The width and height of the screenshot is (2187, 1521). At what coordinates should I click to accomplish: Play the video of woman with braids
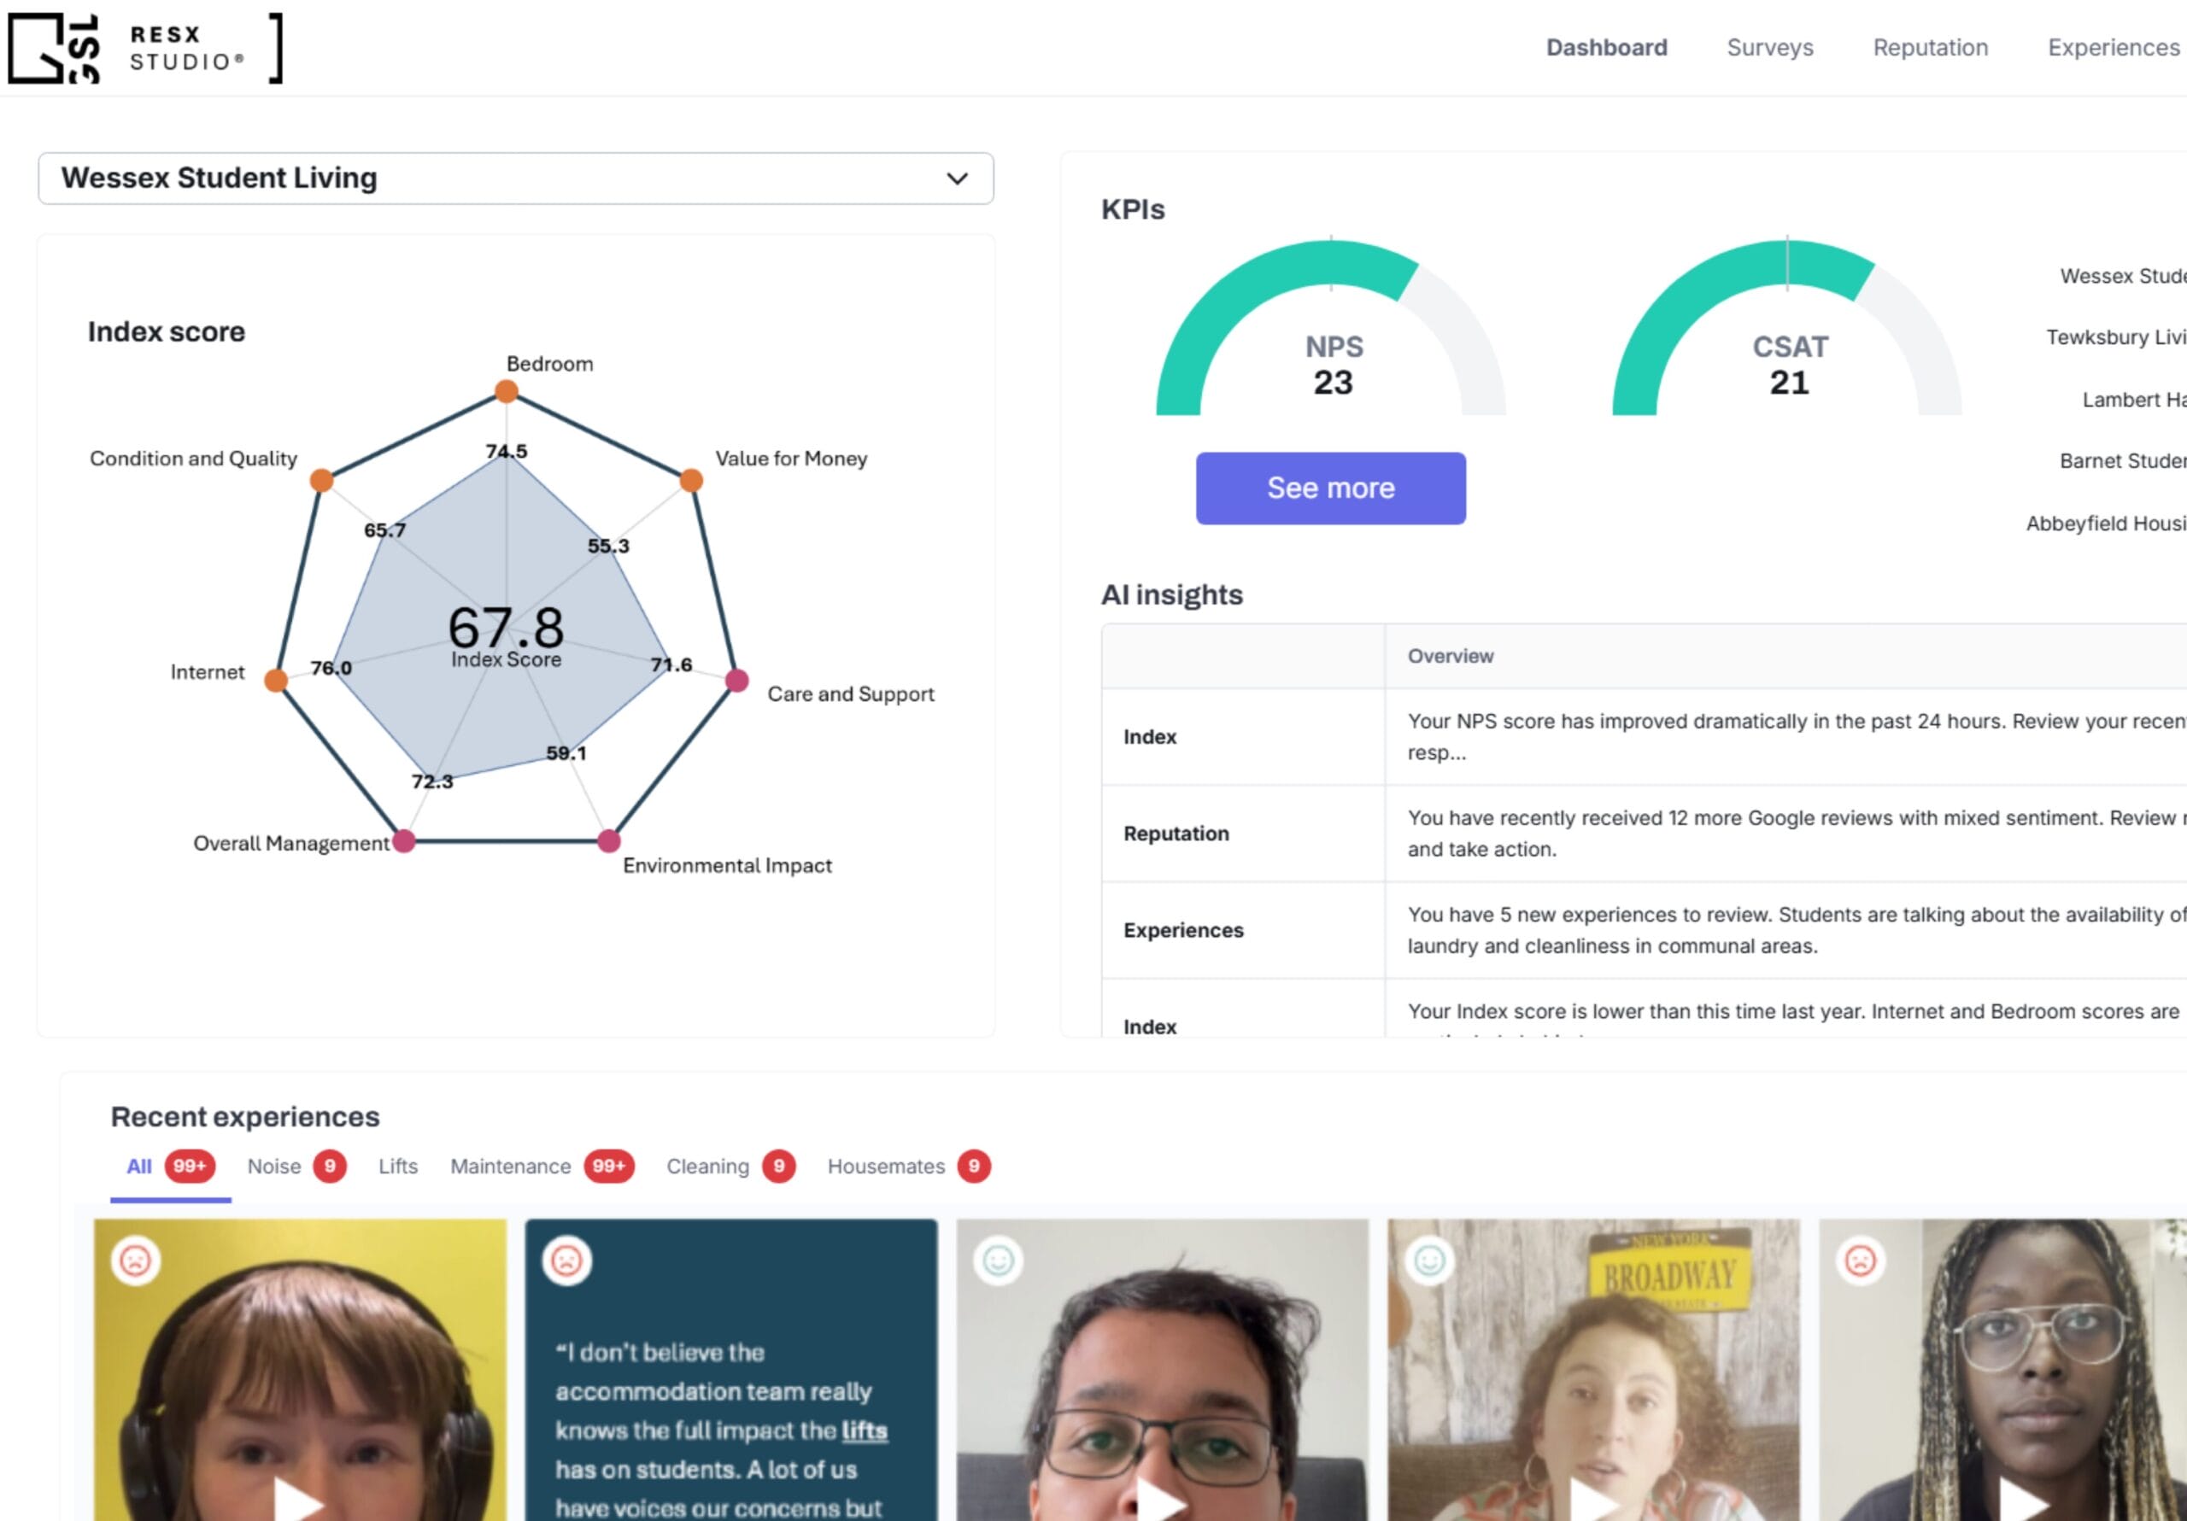[x=2023, y=1500]
